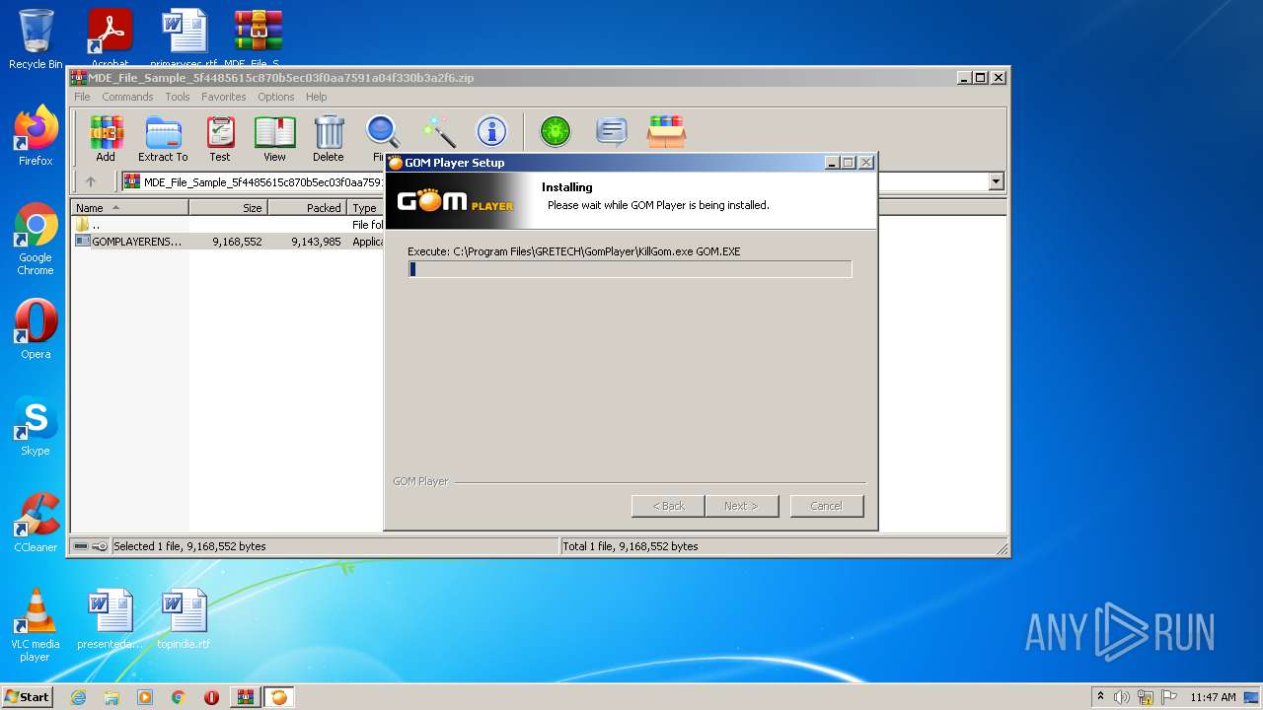Screen dimensions: 1263x710
Task: Select the GOMPLAYERENS file row
Action: coord(229,242)
